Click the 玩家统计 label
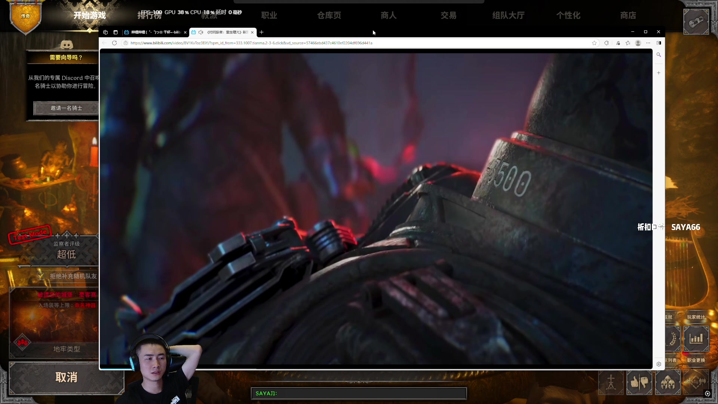 [x=696, y=317]
